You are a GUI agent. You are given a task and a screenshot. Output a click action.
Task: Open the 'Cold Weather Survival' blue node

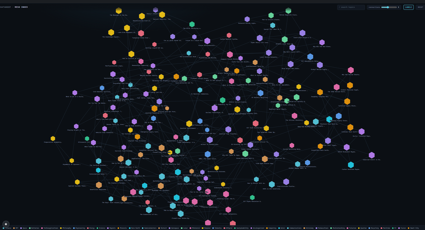(x=102, y=88)
